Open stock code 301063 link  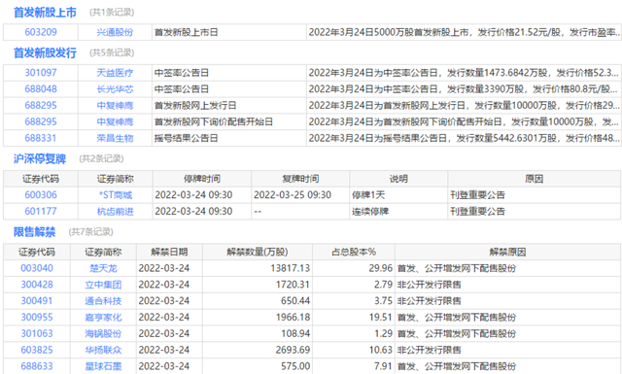click(x=37, y=333)
